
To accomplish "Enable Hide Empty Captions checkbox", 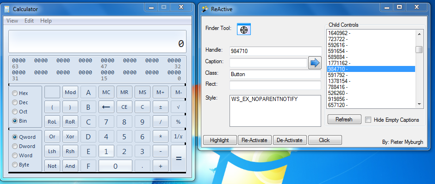I will pos(368,120).
